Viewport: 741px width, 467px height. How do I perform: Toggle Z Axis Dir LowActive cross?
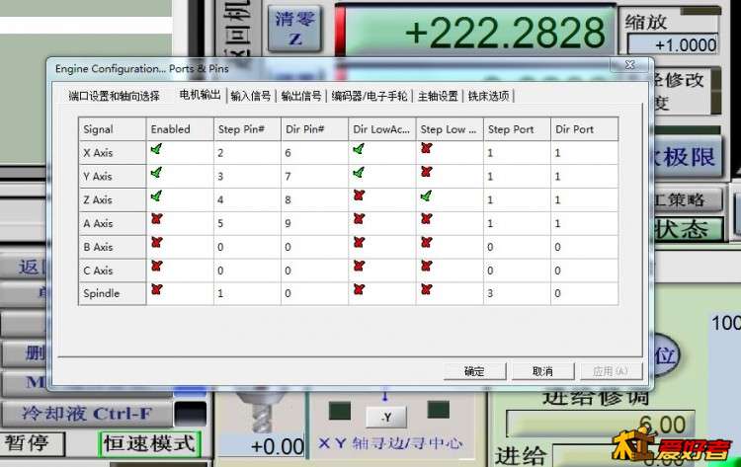point(359,195)
